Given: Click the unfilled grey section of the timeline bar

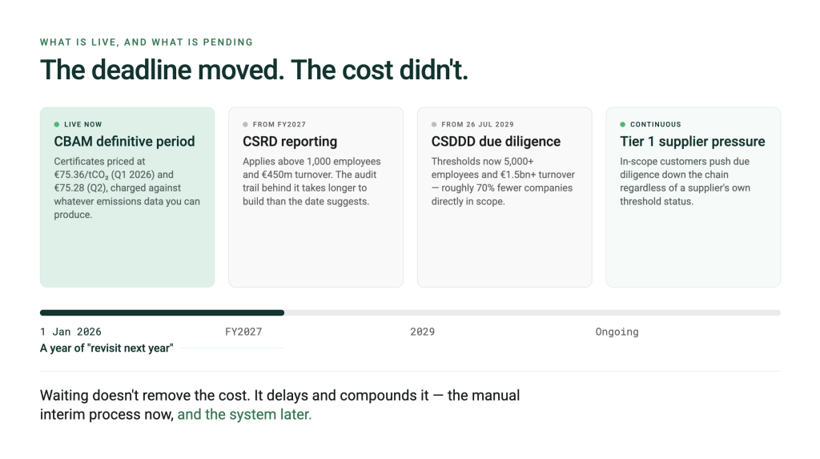Looking at the screenshot, I should tap(533, 313).
